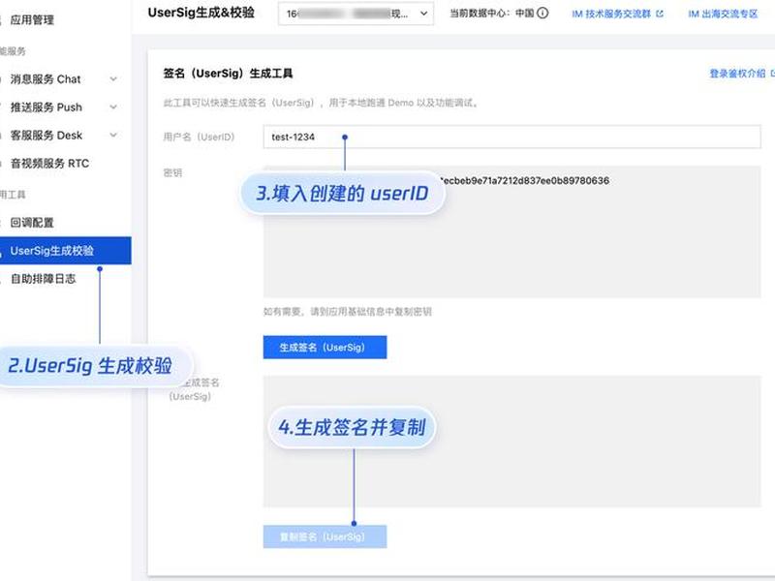Click the 当前数据中心: 中国 label

pyautogui.click(x=492, y=14)
